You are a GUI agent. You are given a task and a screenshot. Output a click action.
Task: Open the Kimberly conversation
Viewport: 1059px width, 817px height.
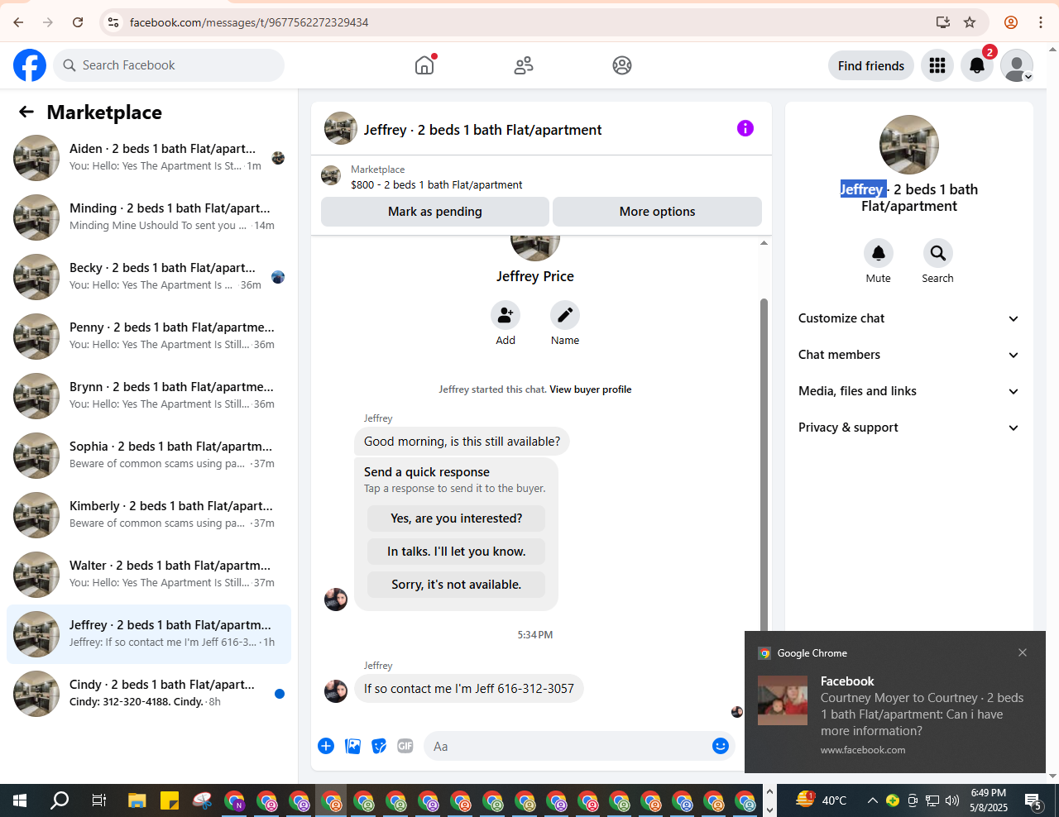[149, 514]
